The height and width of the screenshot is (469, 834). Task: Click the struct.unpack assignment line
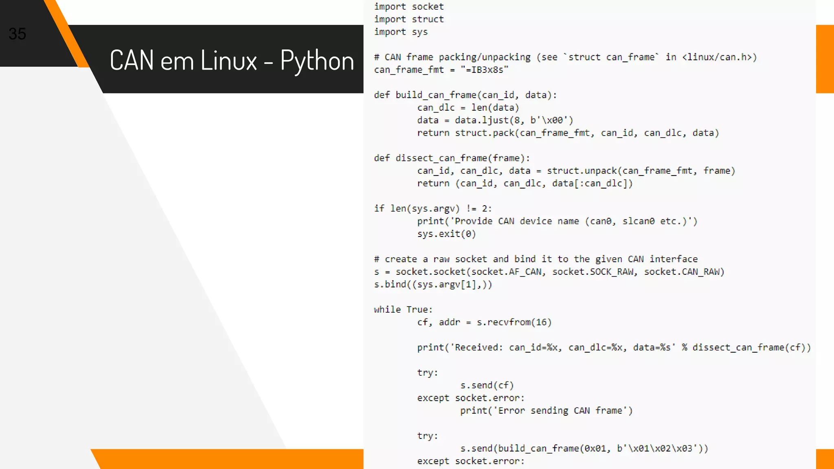[576, 171]
